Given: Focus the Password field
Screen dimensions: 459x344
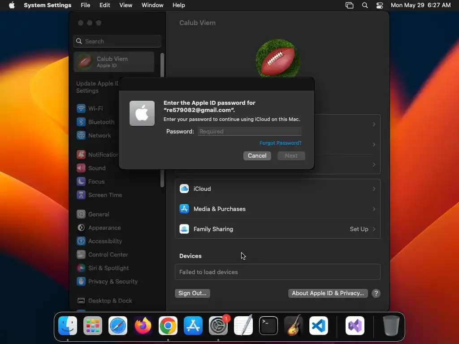Looking at the screenshot, I should (x=249, y=132).
